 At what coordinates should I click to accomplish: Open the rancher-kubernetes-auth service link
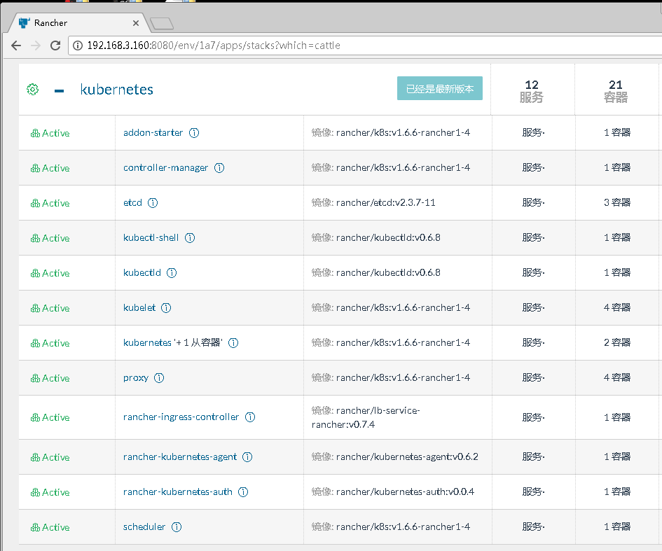coord(178,491)
